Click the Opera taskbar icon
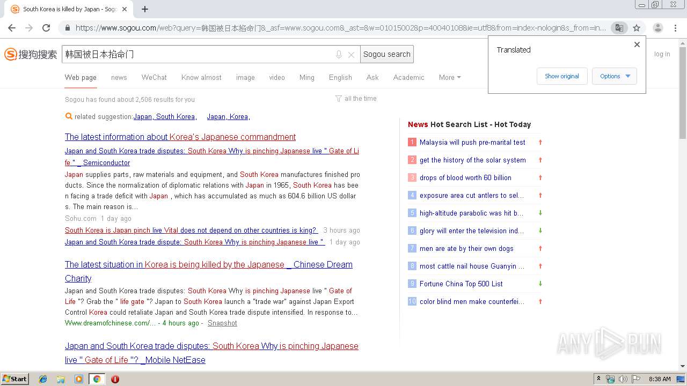Viewport: 687px width, 386px height. click(115, 379)
